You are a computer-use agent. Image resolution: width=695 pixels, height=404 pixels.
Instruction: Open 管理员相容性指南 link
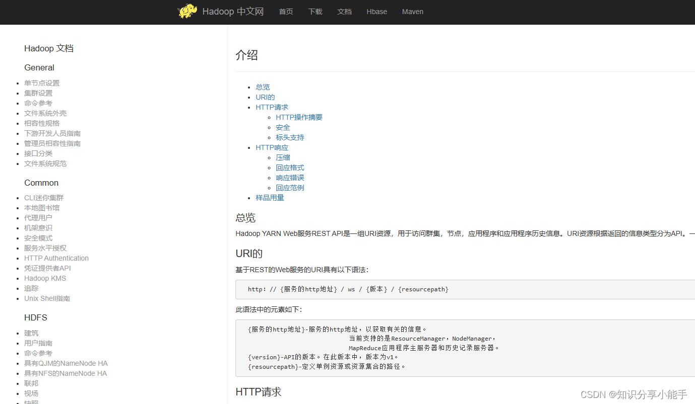tap(52, 143)
